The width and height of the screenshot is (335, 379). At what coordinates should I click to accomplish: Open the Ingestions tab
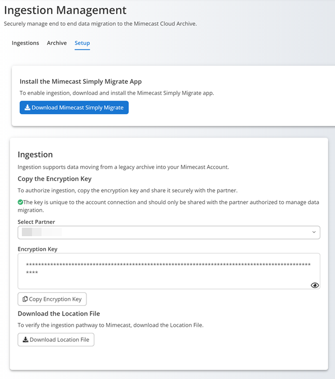[25, 43]
